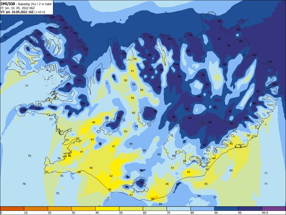Click the purple legend swatch above 99.9
Viewport: 286px width, 215px height.
[274, 209]
